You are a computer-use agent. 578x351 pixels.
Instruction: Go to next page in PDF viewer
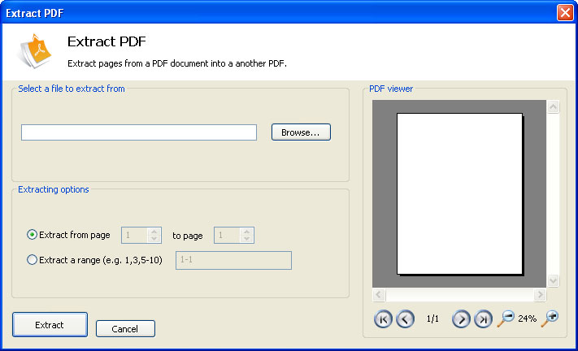coord(461,319)
